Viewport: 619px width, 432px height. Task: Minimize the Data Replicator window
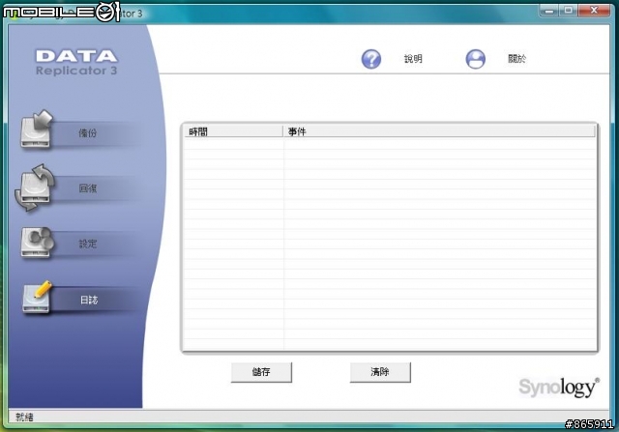[548, 11]
